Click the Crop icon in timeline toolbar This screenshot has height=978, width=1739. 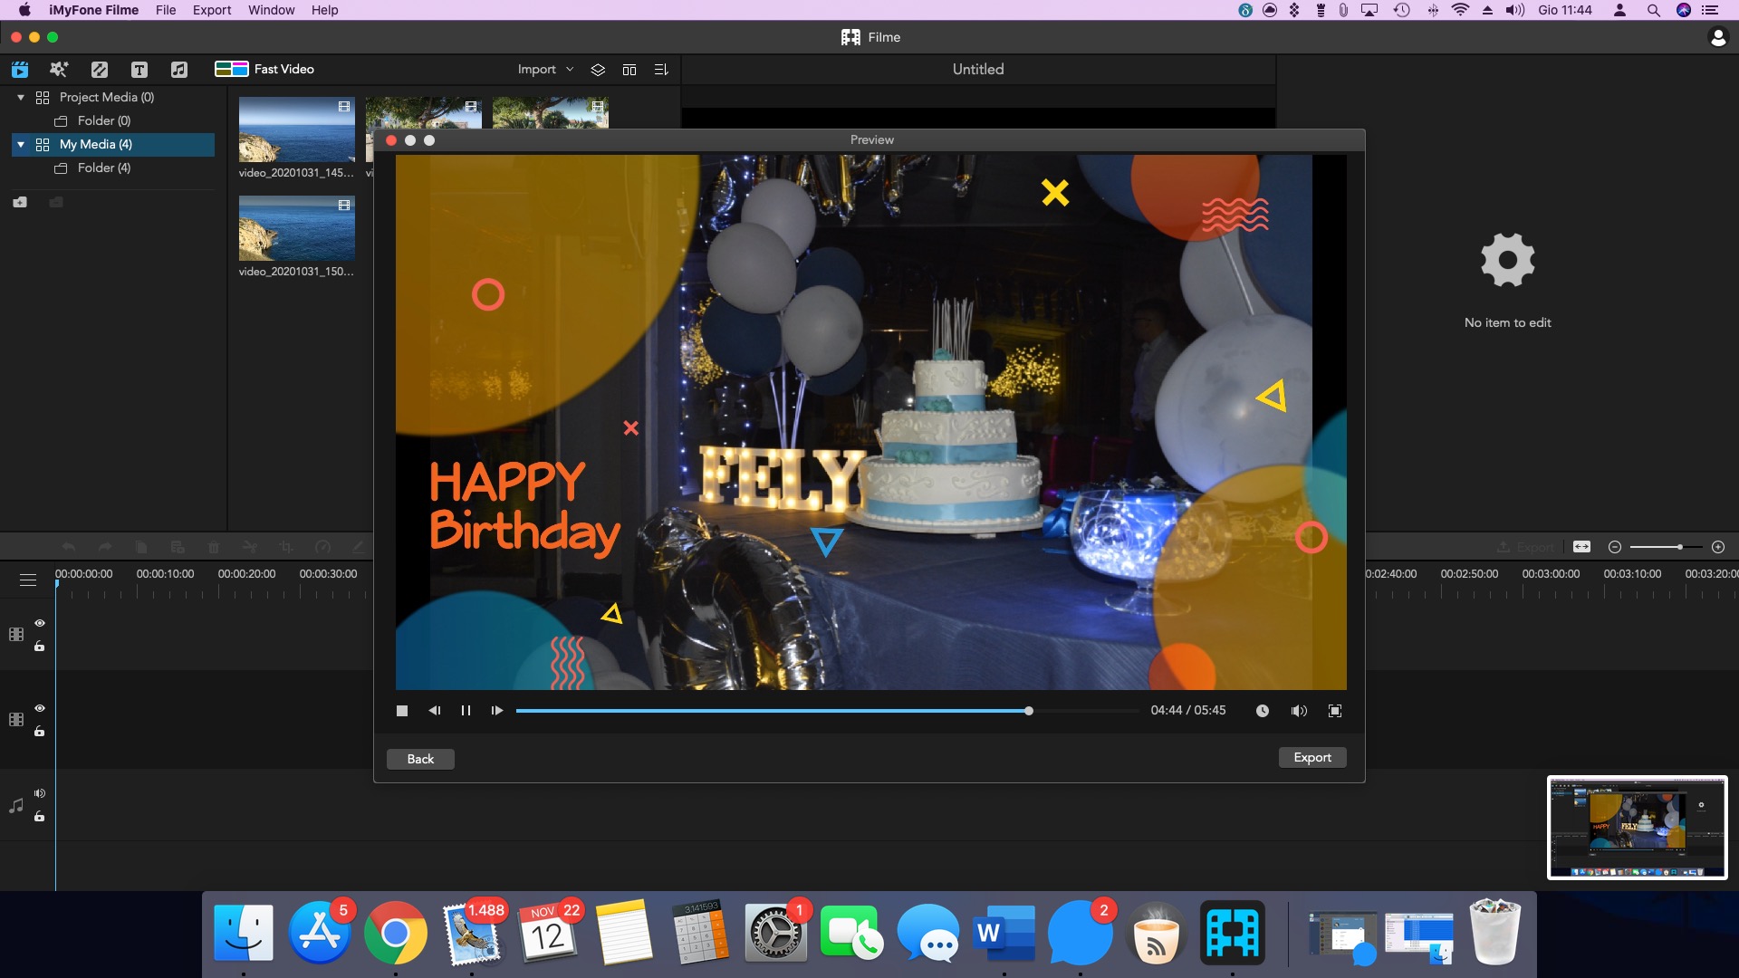coord(286,547)
